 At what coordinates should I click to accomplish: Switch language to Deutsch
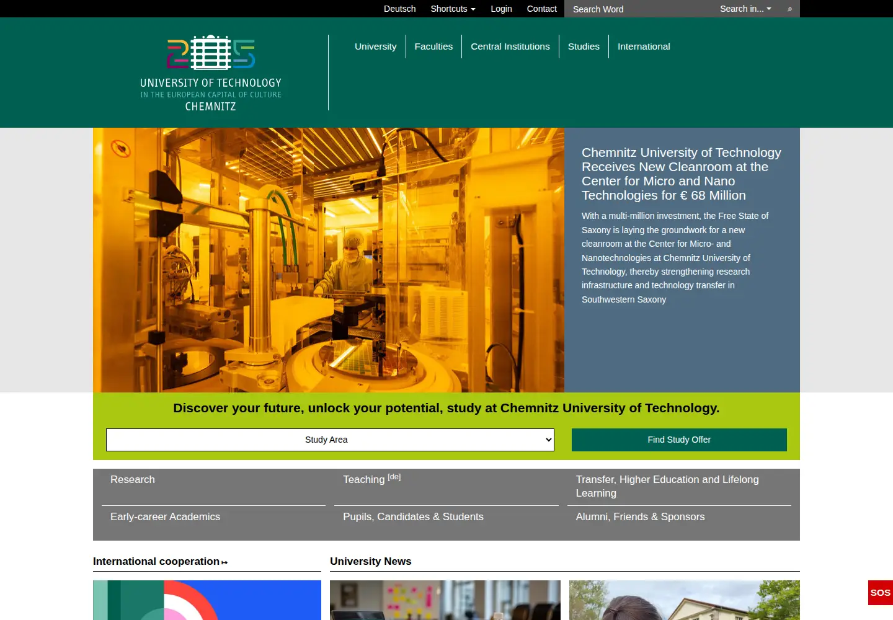click(399, 9)
